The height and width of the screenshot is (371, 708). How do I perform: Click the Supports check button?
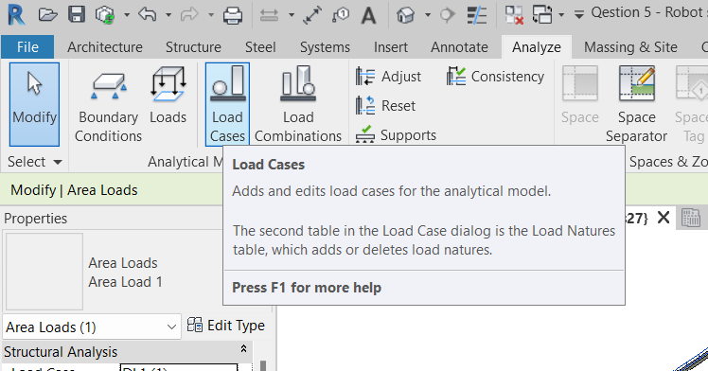(396, 134)
